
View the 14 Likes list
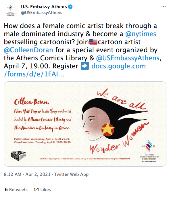pyautogui.click(x=42, y=190)
